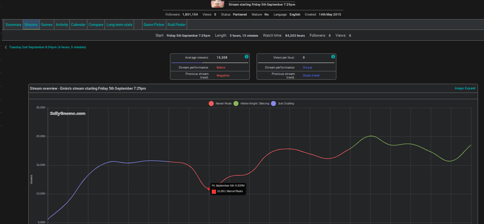
Task: Click the Expand link above the chart
Action: pyautogui.click(x=470, y=88)
